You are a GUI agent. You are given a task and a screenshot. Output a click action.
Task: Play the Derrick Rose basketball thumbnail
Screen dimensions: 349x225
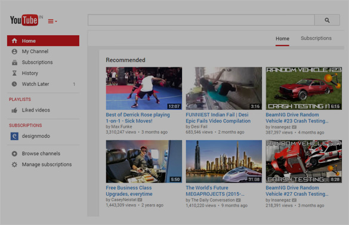click(x=144, y=88)
